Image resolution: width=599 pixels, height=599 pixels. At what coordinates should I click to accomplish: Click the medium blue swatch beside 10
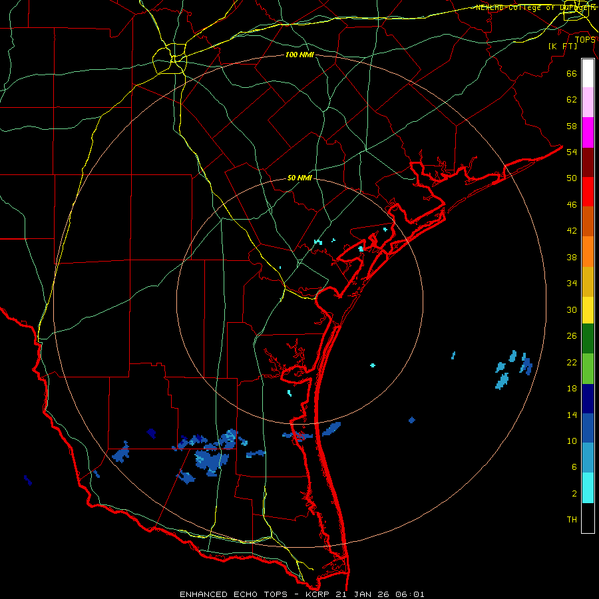(x=588, y=428)
